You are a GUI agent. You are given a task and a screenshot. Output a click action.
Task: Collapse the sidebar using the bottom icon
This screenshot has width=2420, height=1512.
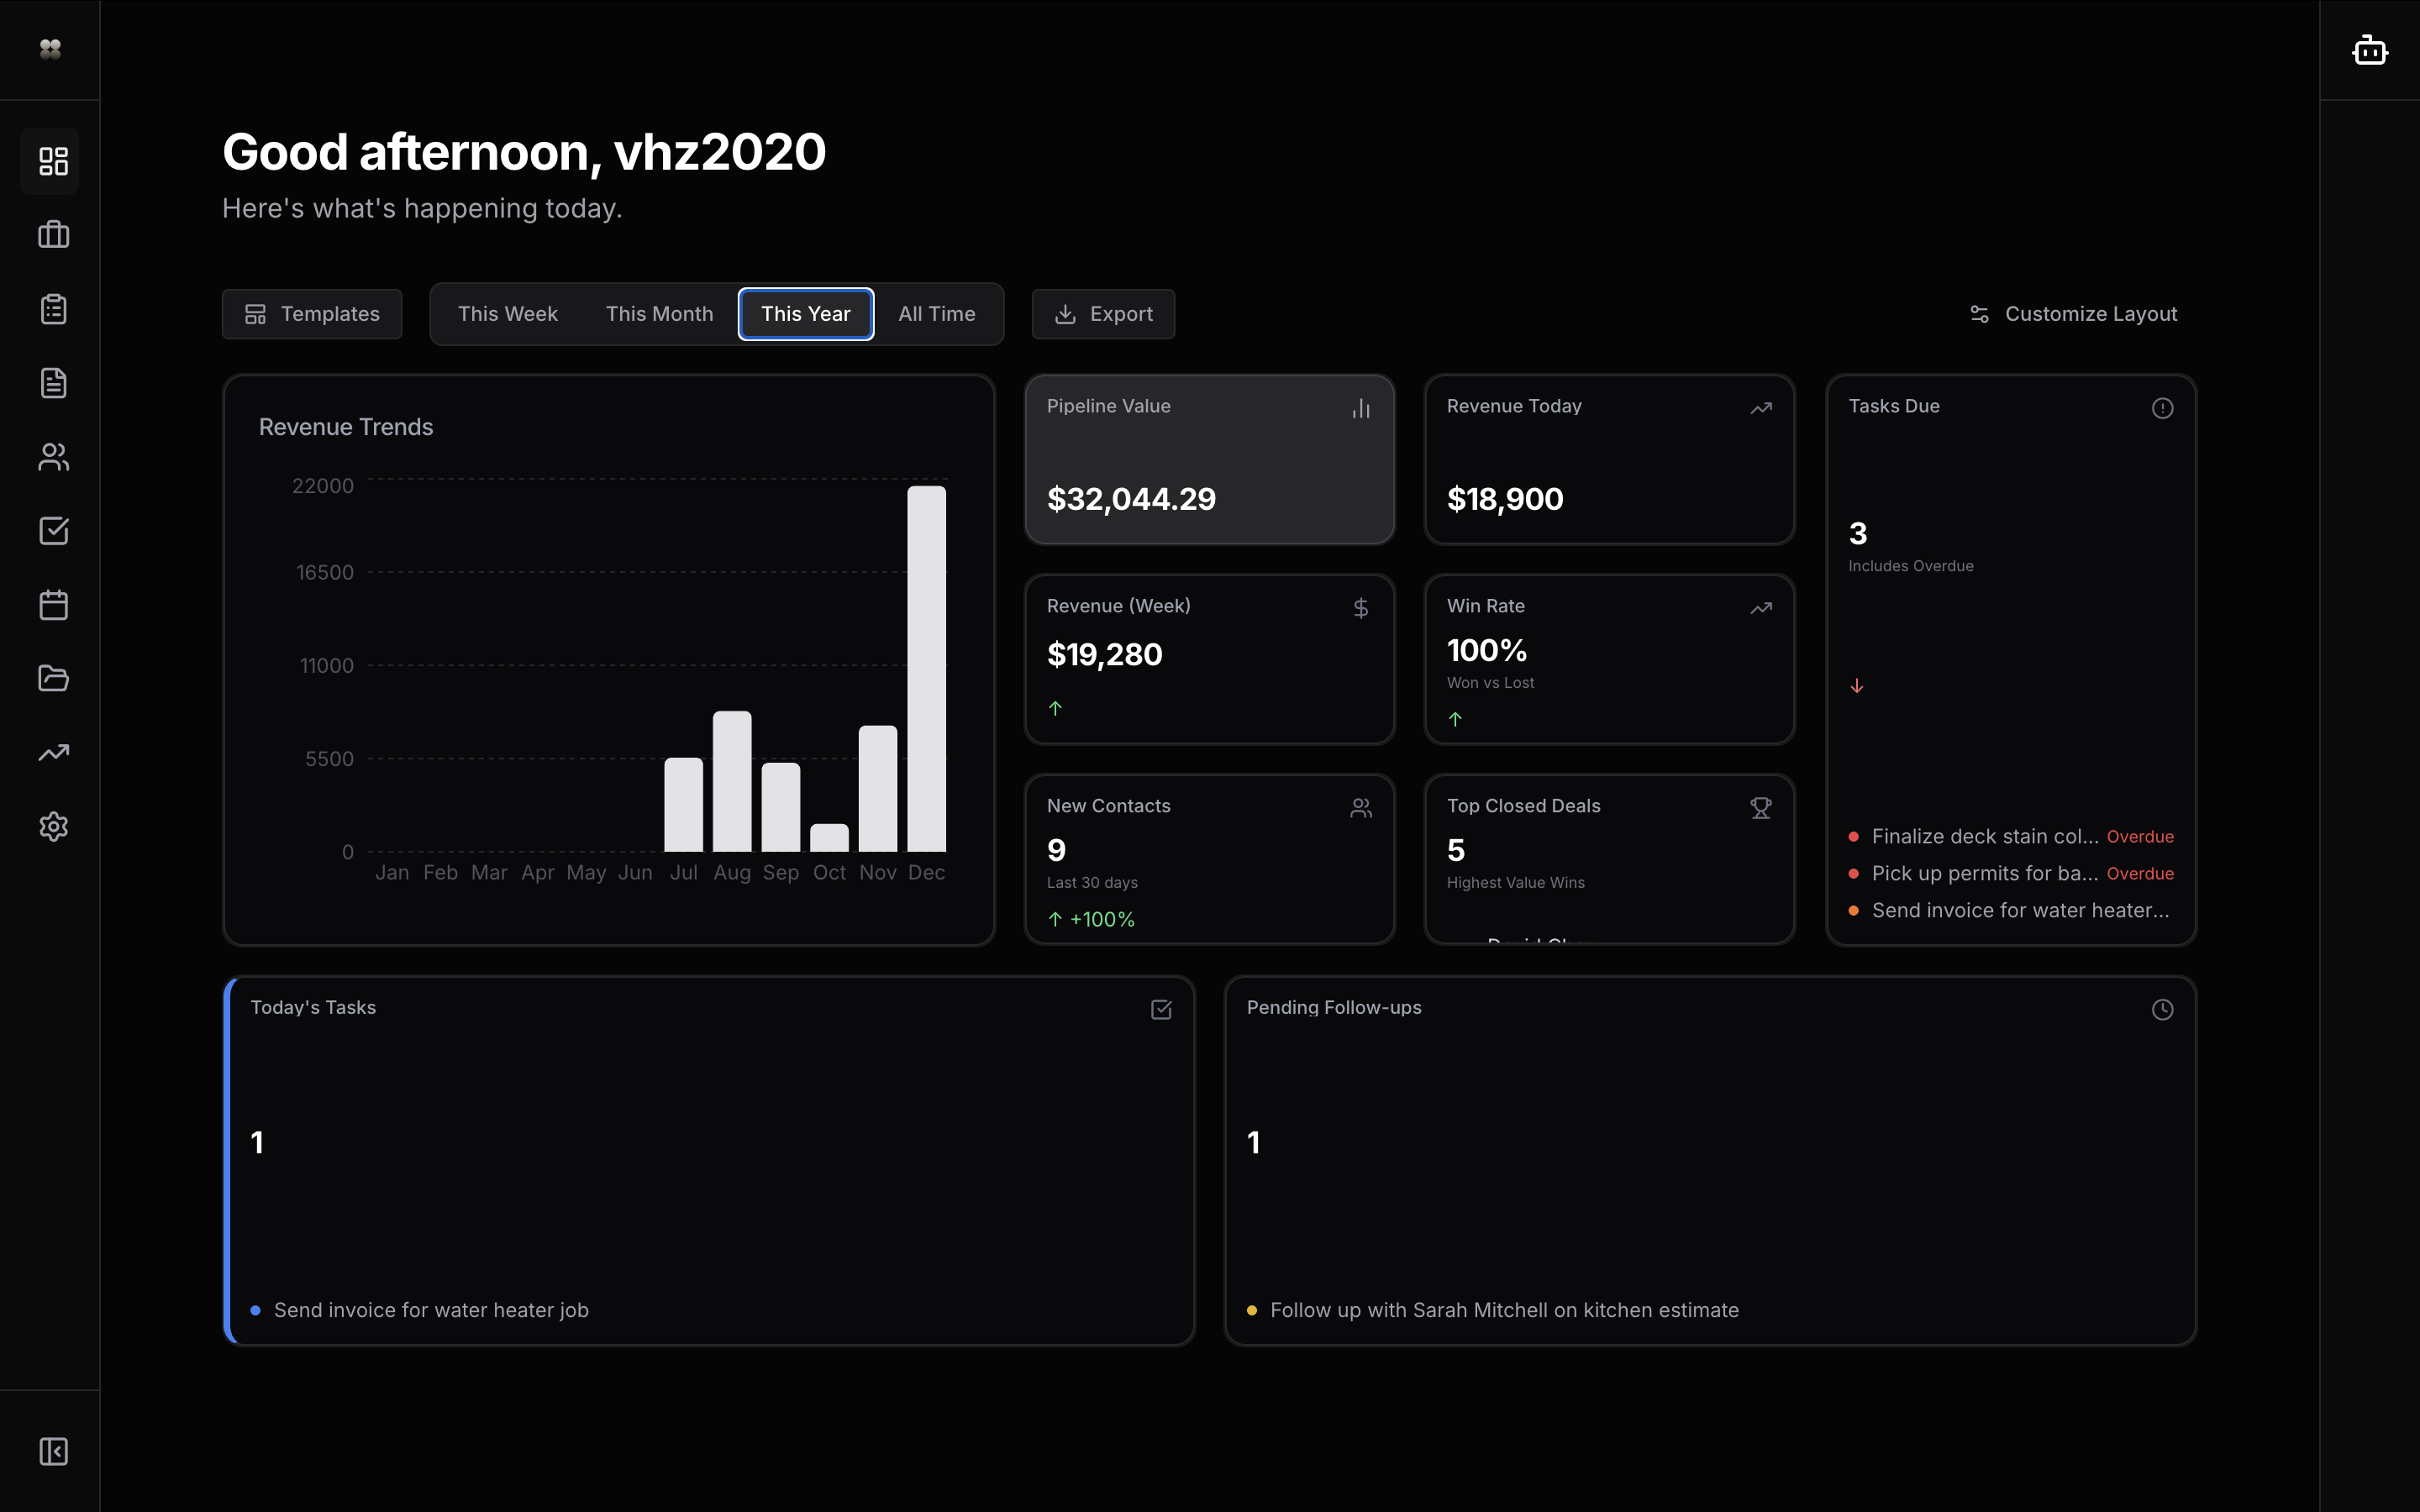pyautogui.click(x=52, y=1451)
